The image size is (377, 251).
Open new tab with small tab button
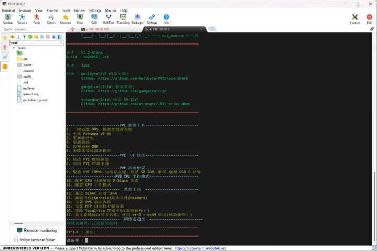pyautogui.click(x=212, y=29)
